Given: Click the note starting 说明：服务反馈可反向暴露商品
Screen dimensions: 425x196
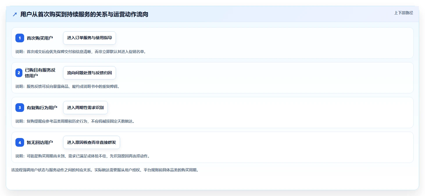Looking at the screenshot, I should tap(67, 86).
